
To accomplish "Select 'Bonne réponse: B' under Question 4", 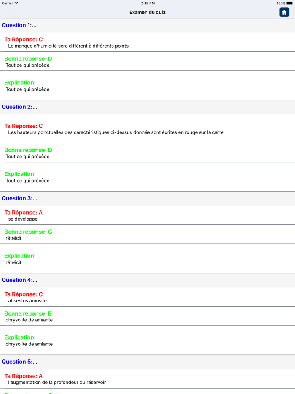I will pos(28,313).
